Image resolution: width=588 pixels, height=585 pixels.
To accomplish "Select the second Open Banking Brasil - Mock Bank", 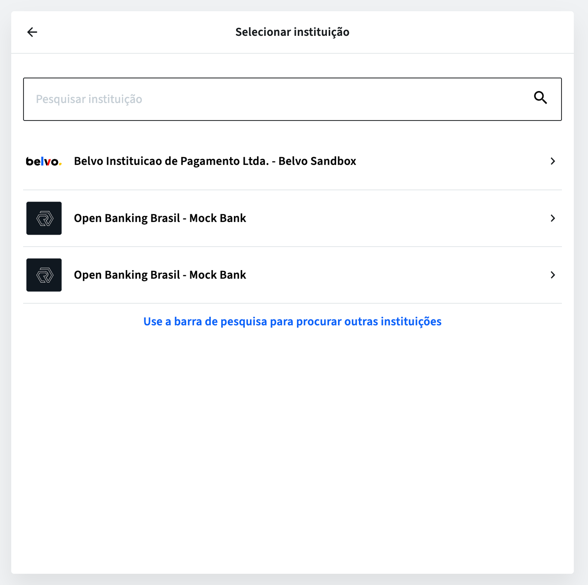I will pos(293,275).
